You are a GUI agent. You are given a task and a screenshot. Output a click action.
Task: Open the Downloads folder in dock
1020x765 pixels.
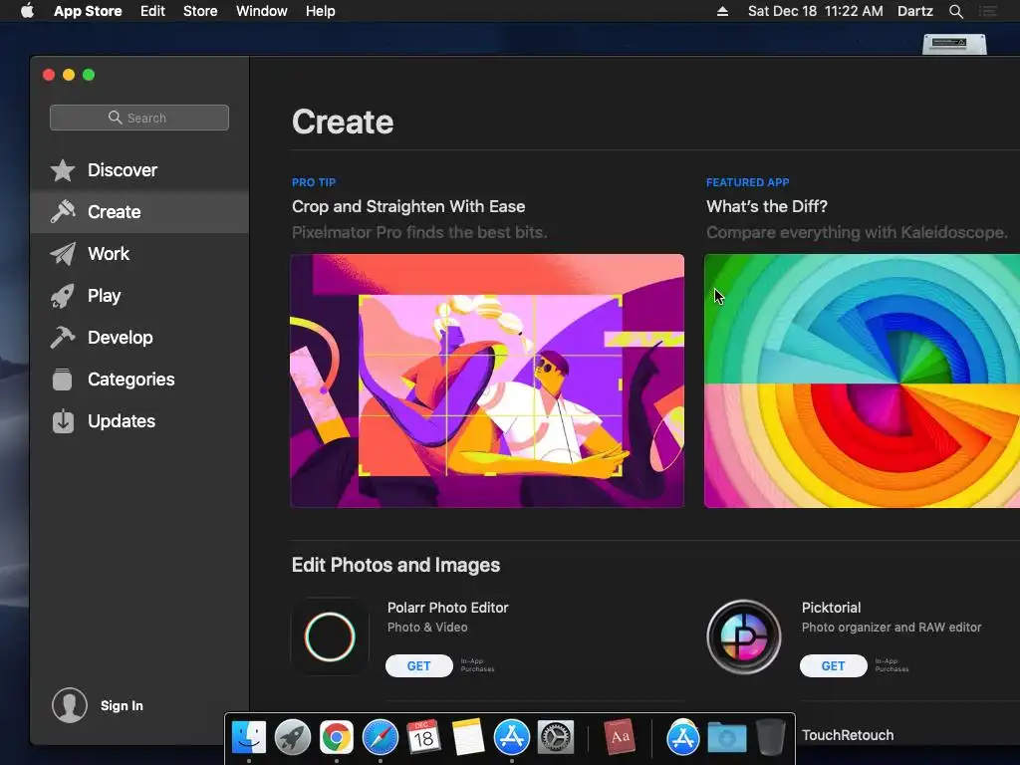pos(726,738)
